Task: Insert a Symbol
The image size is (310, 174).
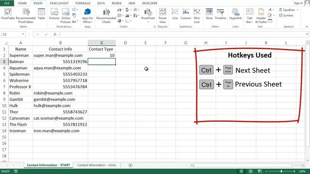Action: (x=286, y=15)
